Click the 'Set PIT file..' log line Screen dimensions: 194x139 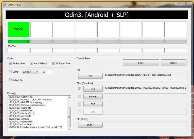click(21, 97)
